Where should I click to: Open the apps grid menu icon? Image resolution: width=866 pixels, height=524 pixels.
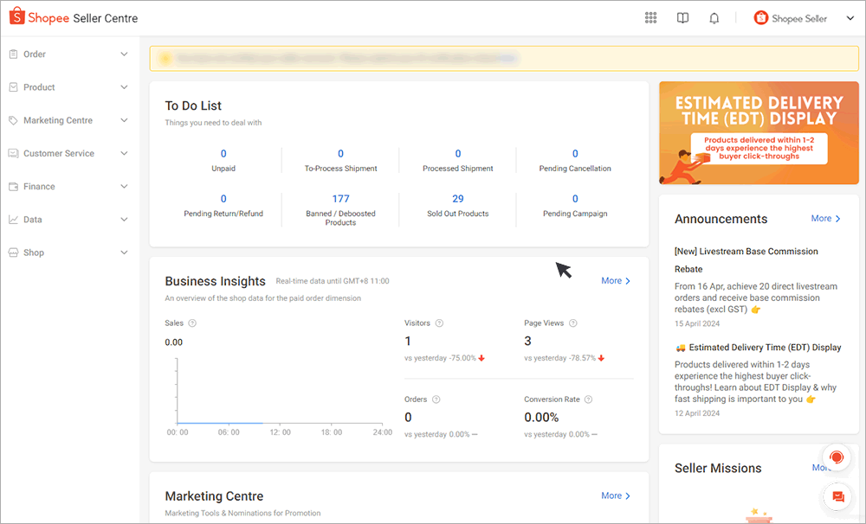(650, 18)
